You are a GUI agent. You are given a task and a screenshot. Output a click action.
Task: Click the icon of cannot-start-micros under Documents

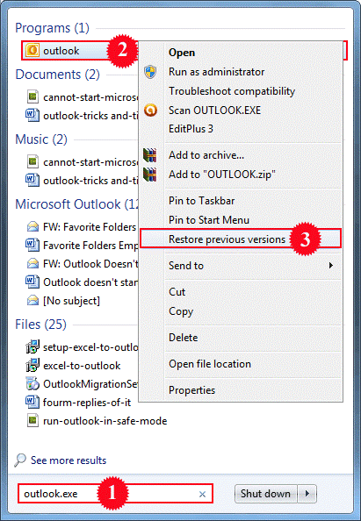[32, 97]
